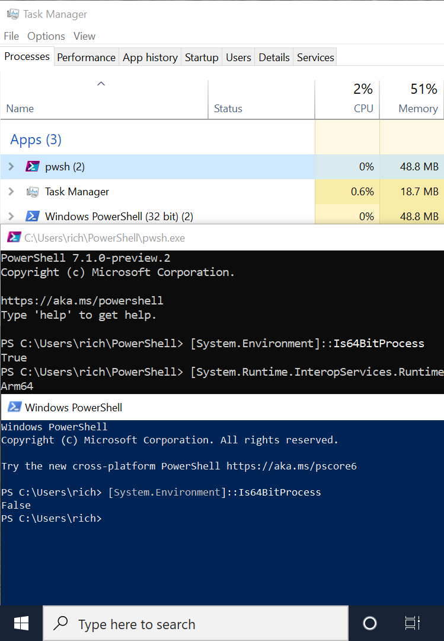The image size is (444, 641).
Task: Click the Windows PowerShell process row icon
Action: coord(33,217)
